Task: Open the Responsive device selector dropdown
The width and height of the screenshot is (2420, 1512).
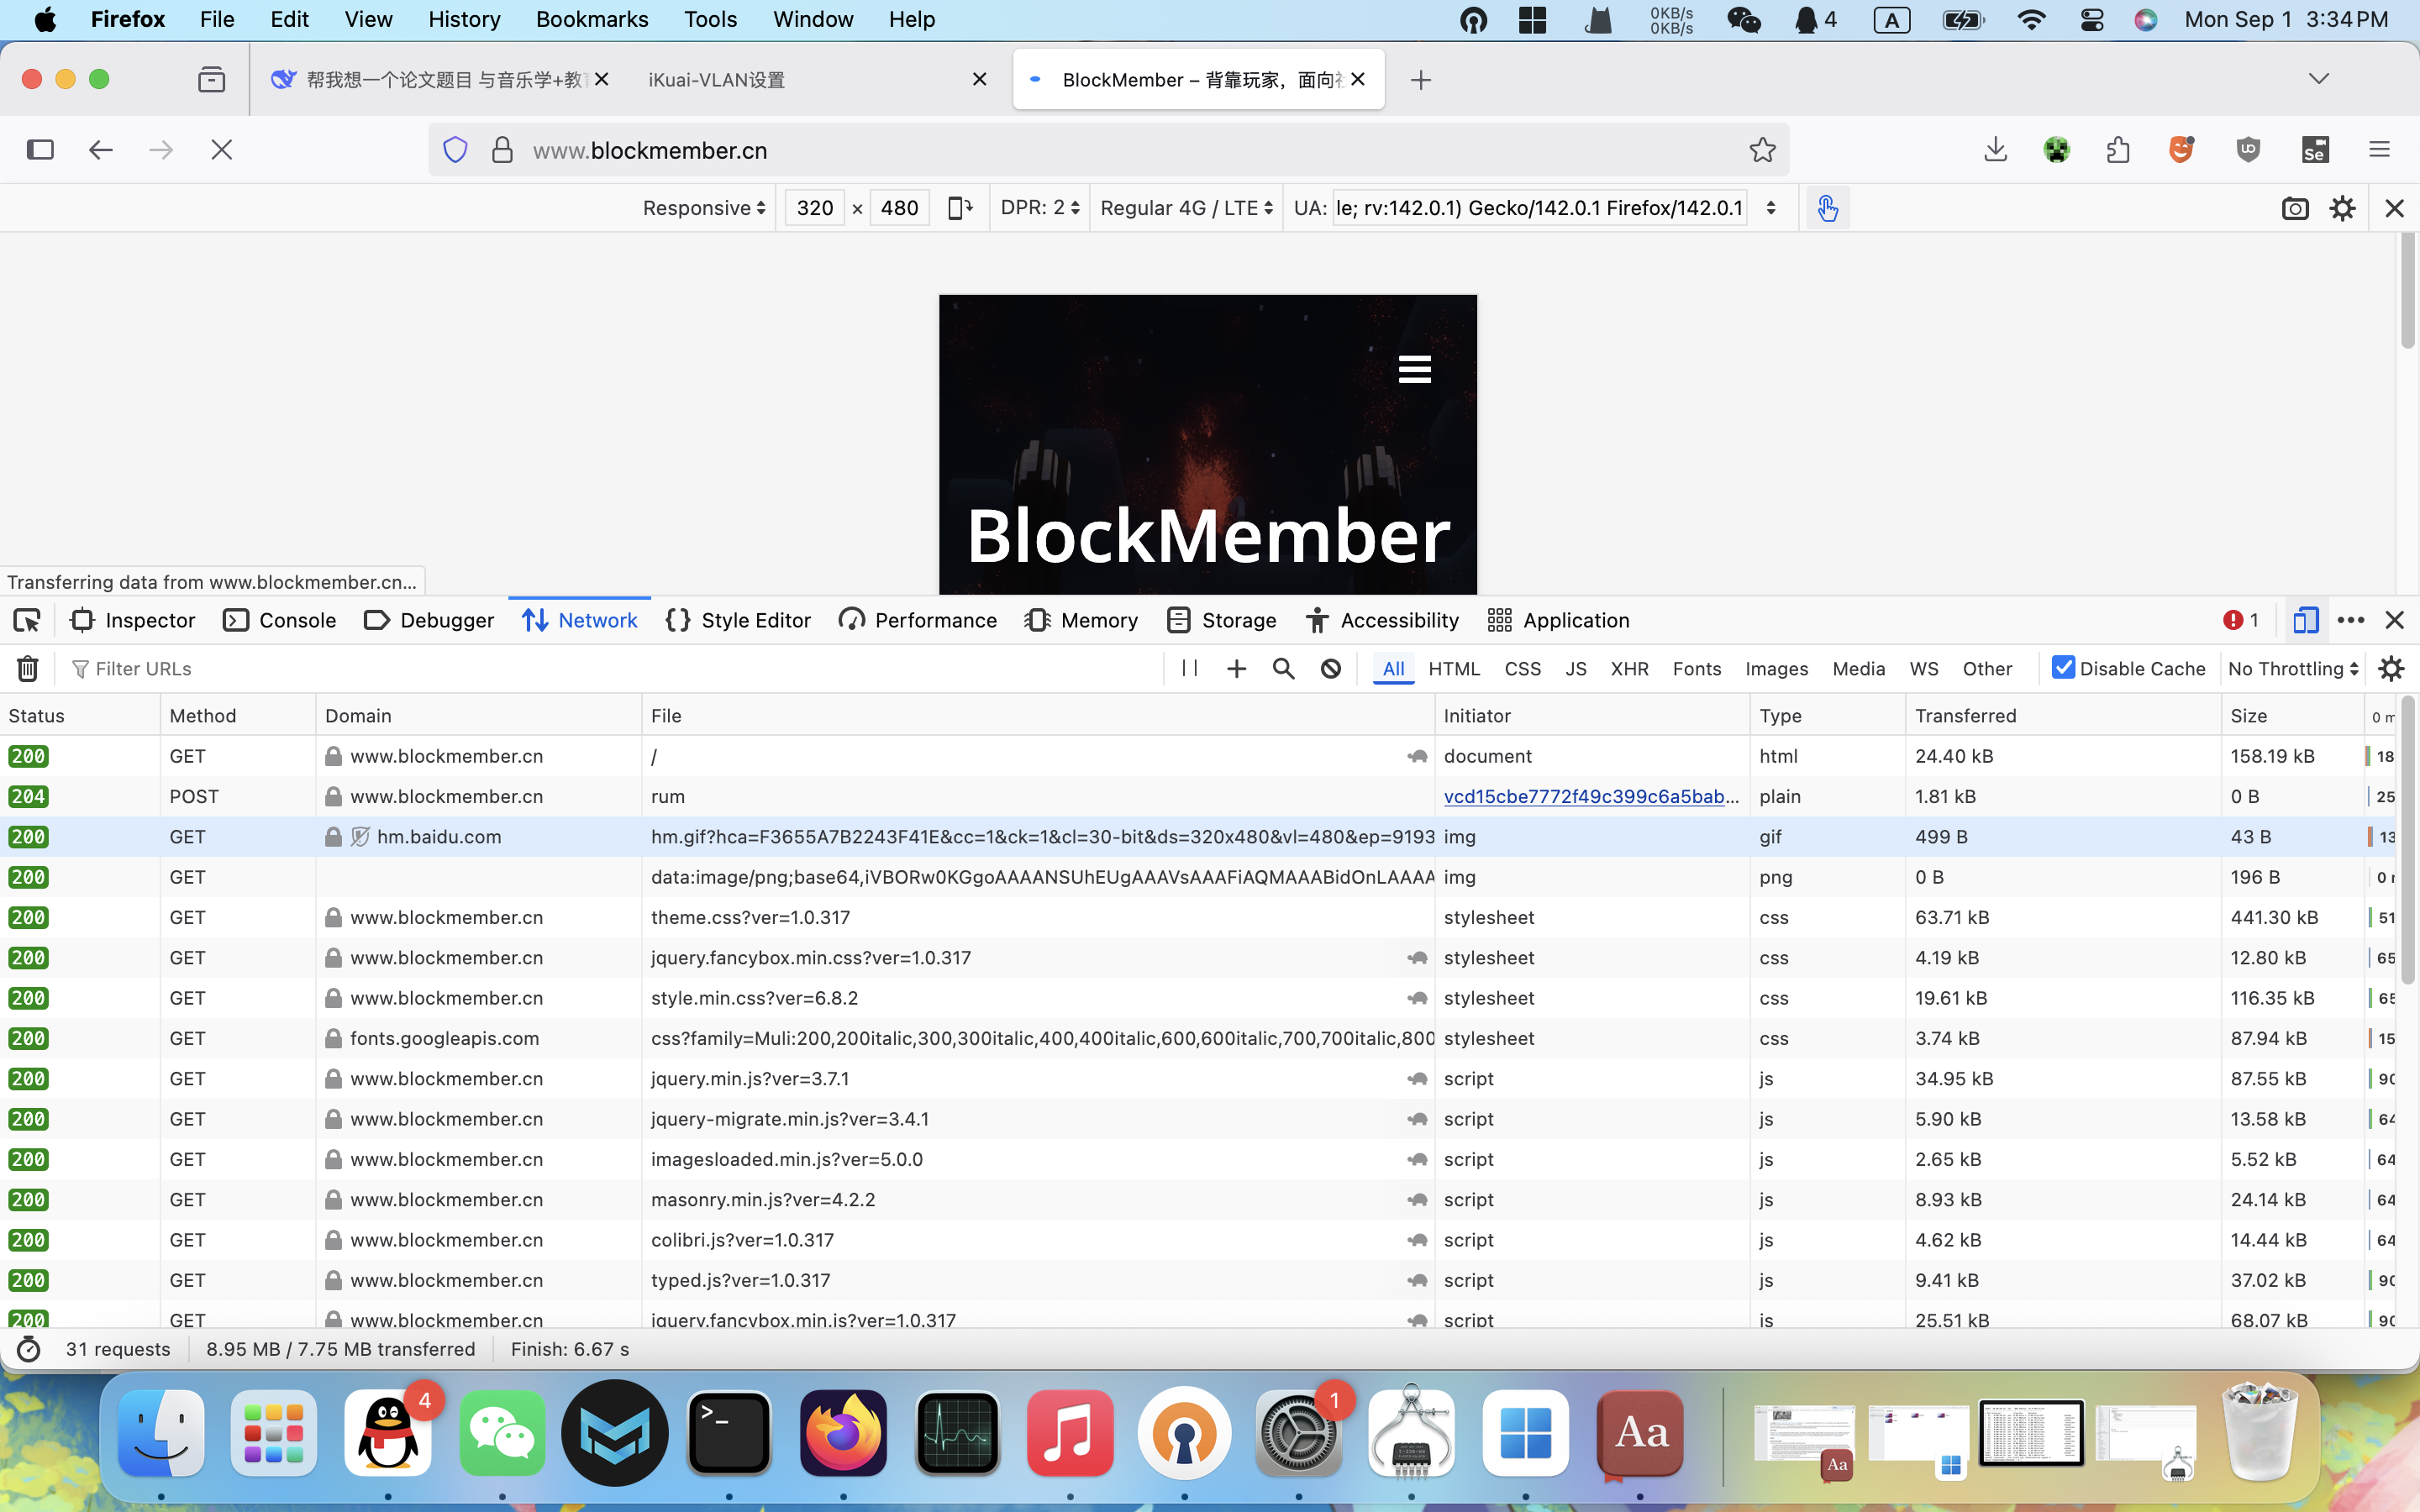Action: [704, 208]
